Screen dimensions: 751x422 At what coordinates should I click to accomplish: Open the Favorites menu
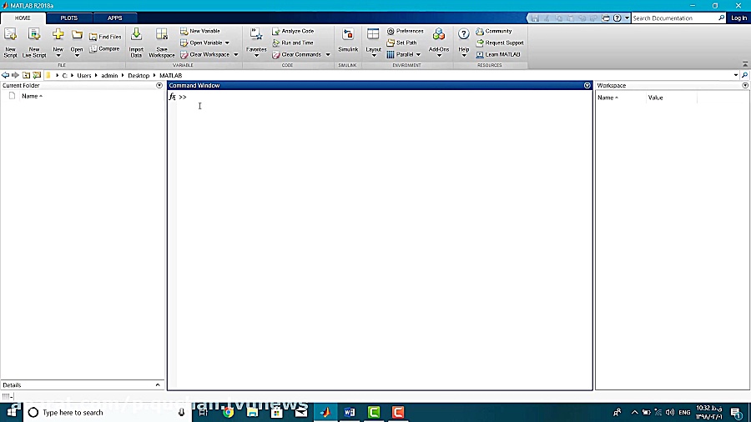click(256, 43)
